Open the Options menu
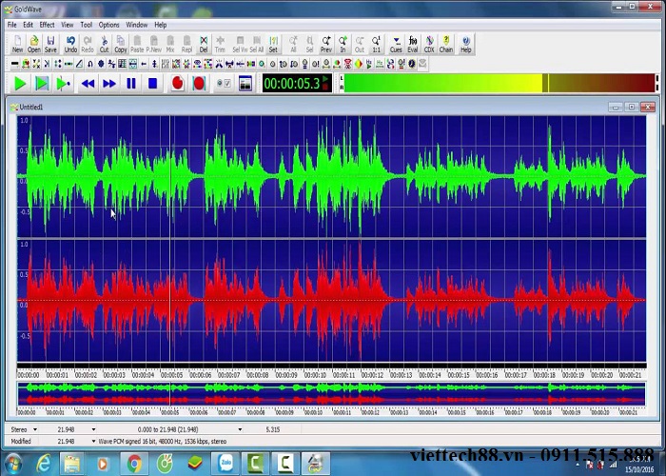The height and width of the screenshot is (476, 666). click(108, 25)
